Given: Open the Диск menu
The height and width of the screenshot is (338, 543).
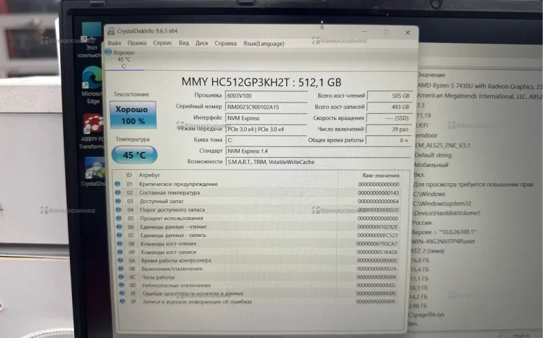Looking at the screenshot, I should click(x=202, y=43).
